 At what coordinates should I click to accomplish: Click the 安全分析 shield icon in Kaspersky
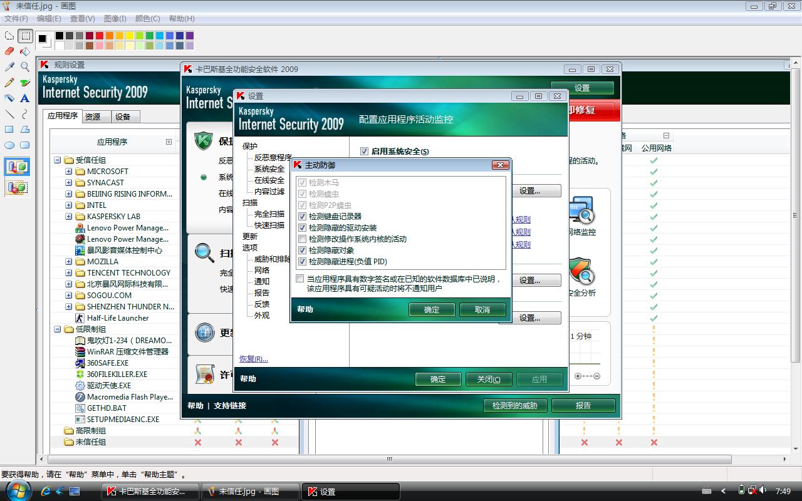pos(581,271)
